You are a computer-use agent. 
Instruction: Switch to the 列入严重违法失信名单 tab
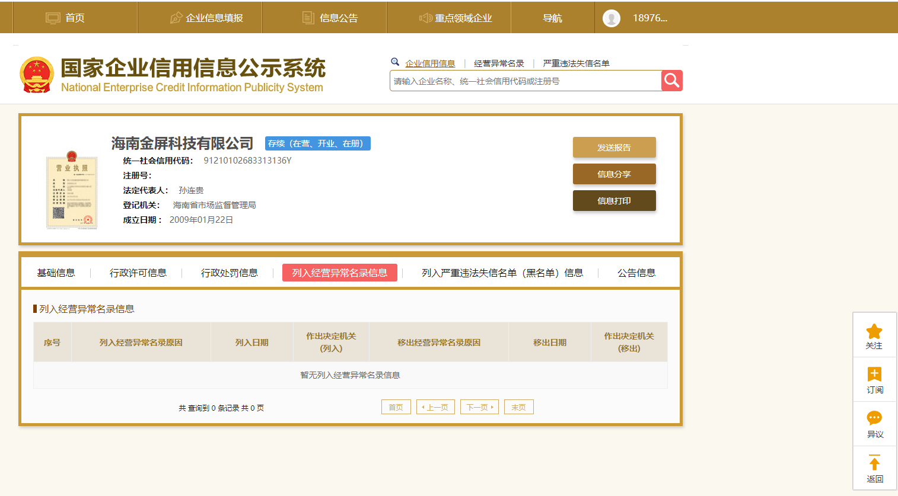(502, 273)
